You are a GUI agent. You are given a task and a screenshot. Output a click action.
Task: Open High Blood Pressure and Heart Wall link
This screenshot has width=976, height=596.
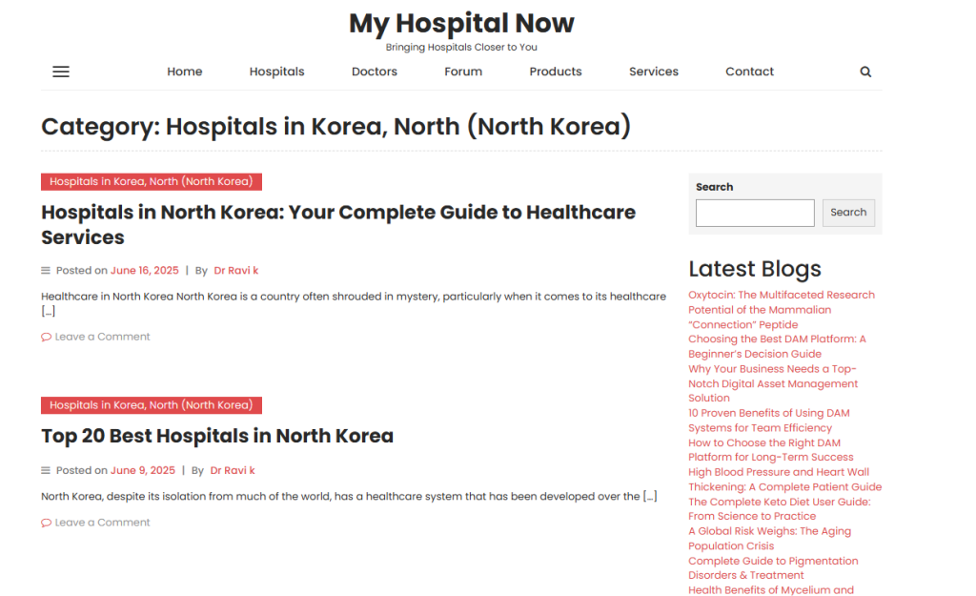click(785, 480)
